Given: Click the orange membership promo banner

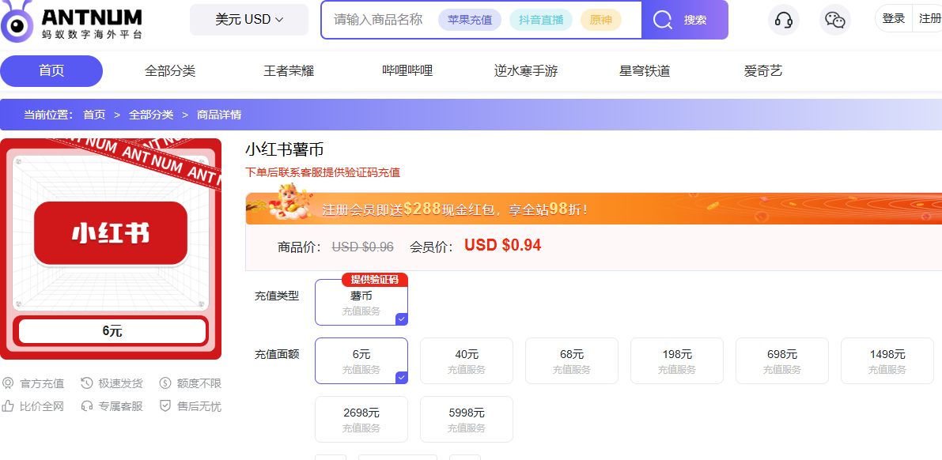Looking at the screenshot, I should click(593, 209).
